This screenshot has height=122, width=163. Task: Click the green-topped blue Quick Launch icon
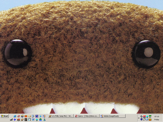40,120
